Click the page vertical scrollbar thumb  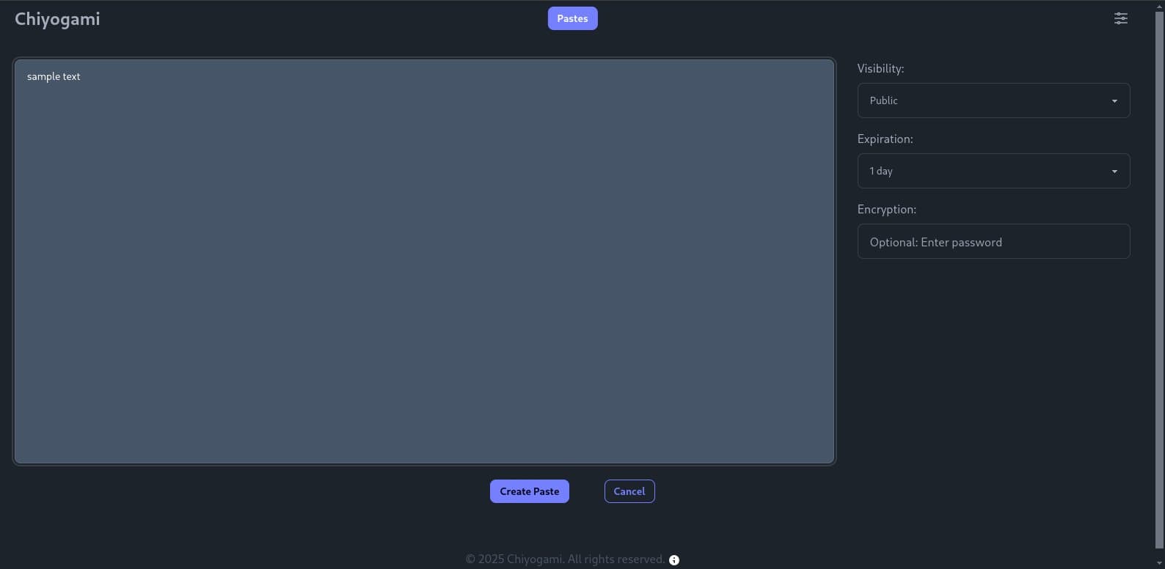pos(1159,279)
